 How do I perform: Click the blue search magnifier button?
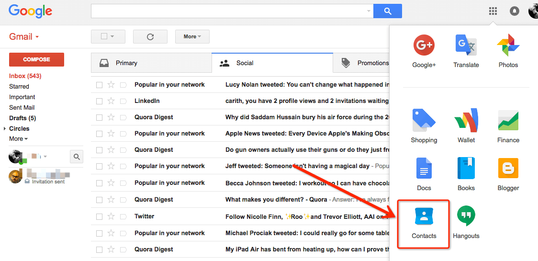(x=387, y=11)
